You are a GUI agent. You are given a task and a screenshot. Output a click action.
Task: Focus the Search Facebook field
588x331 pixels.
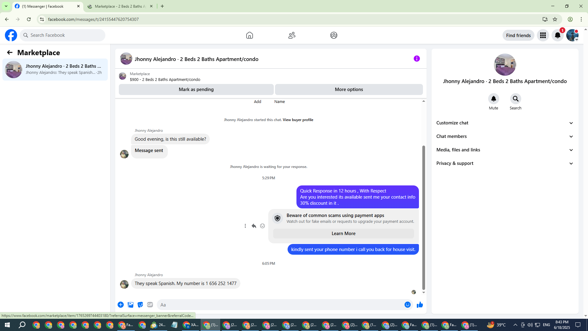(62, 35)
